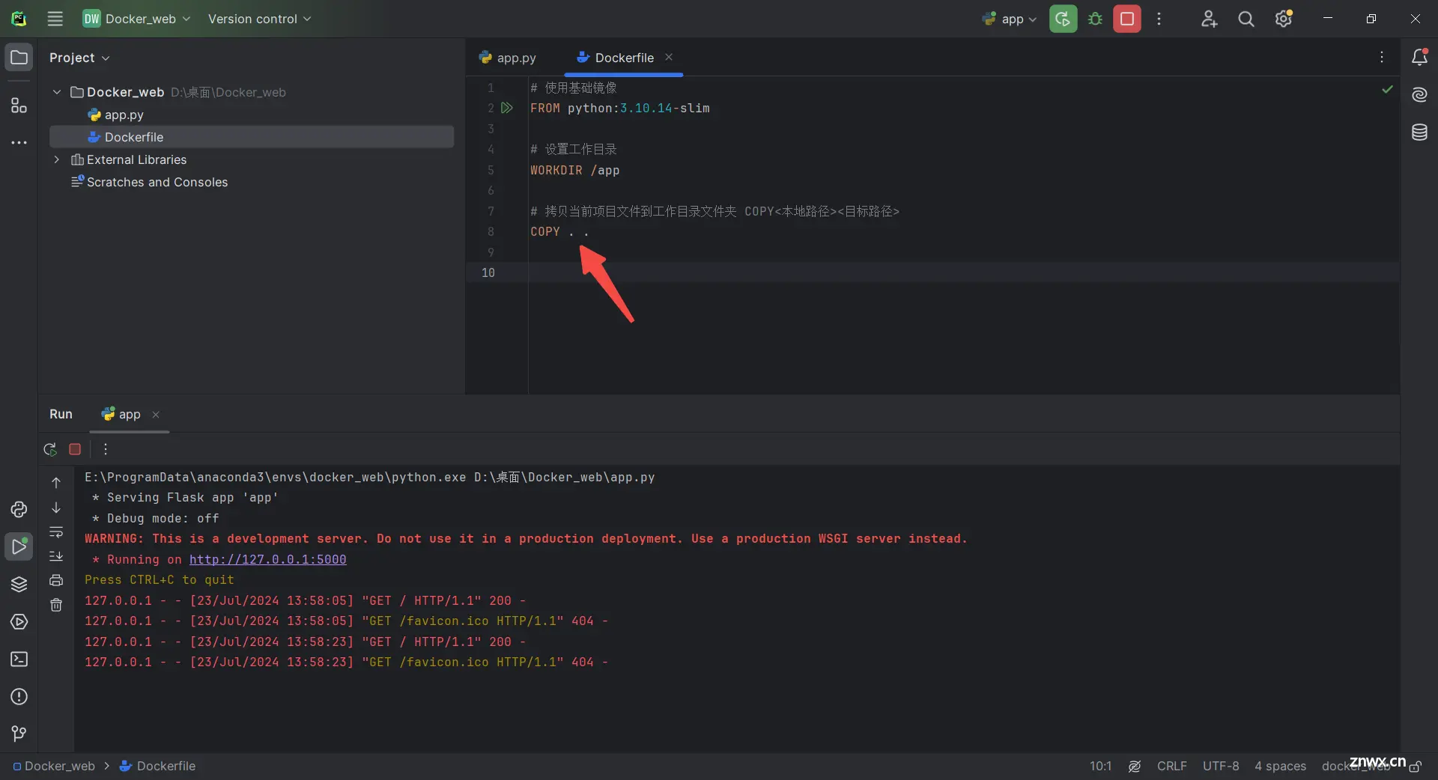Toggle the Run tool window icon
Viewport: 1438px width, 780px height.
coord(19,546)
